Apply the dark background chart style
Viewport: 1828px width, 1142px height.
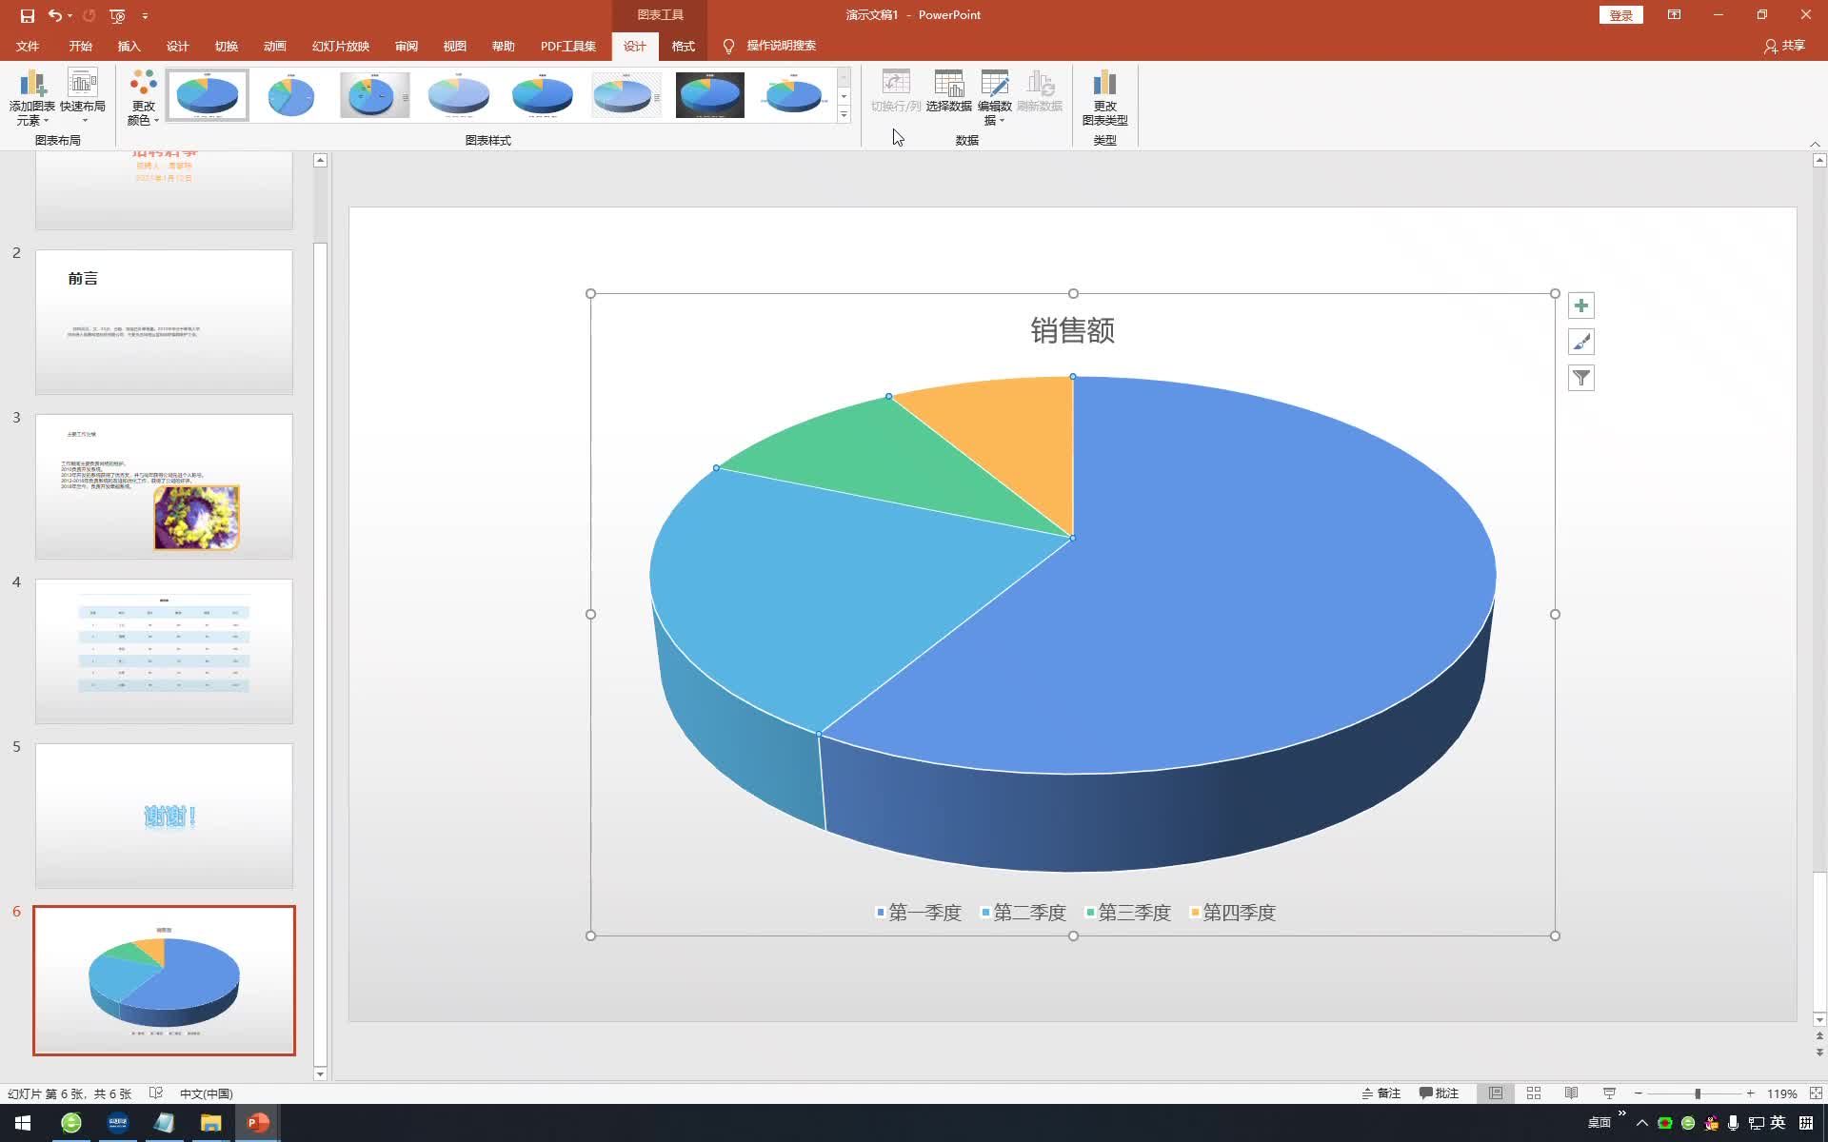click(x=710, y=95)
